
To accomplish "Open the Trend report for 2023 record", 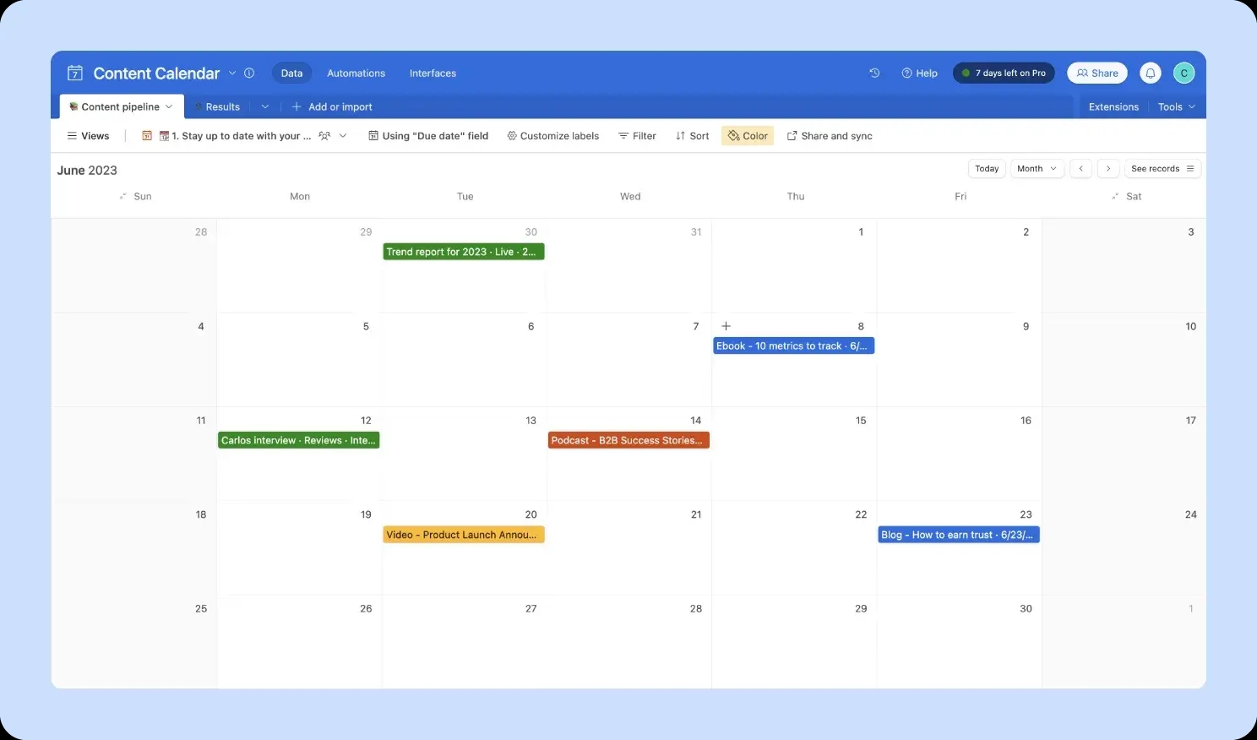I will pos(464,252).
